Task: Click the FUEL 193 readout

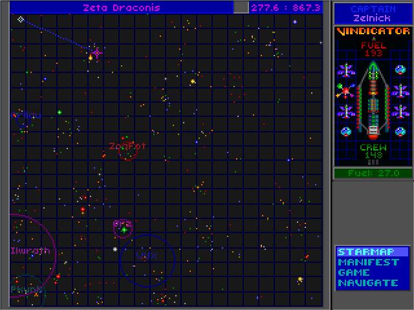Action: [x=373, y=49]
